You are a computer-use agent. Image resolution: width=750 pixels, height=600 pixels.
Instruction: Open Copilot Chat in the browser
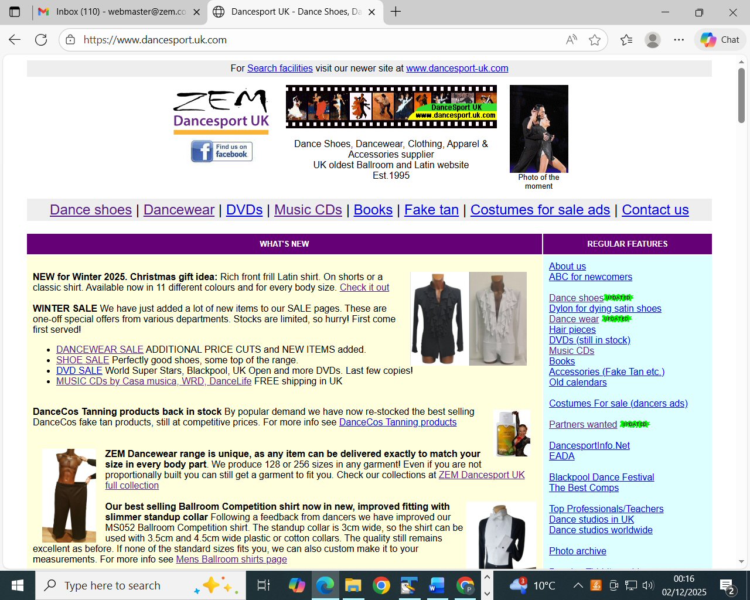pyautogui.click(x=720, y=39)
